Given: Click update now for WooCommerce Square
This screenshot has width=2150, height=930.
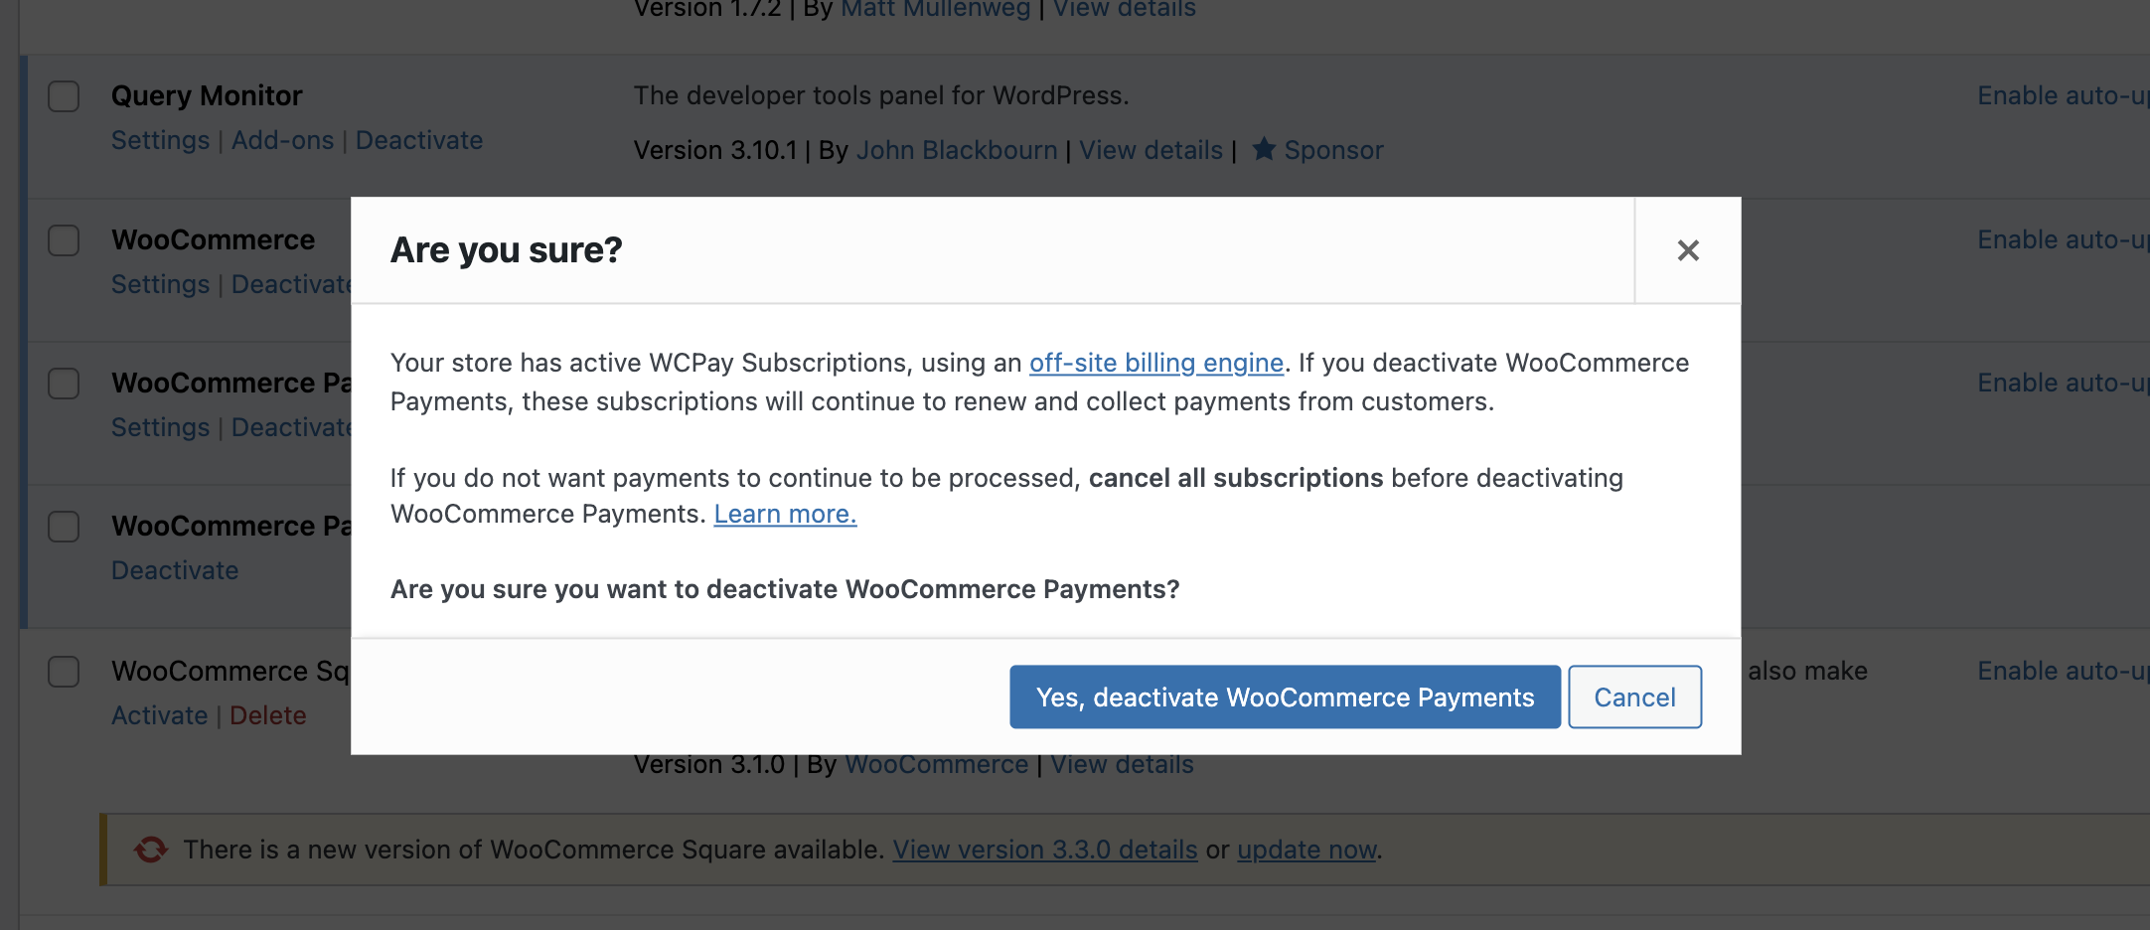Looking at the screenshot, I should click(1306, 850).
